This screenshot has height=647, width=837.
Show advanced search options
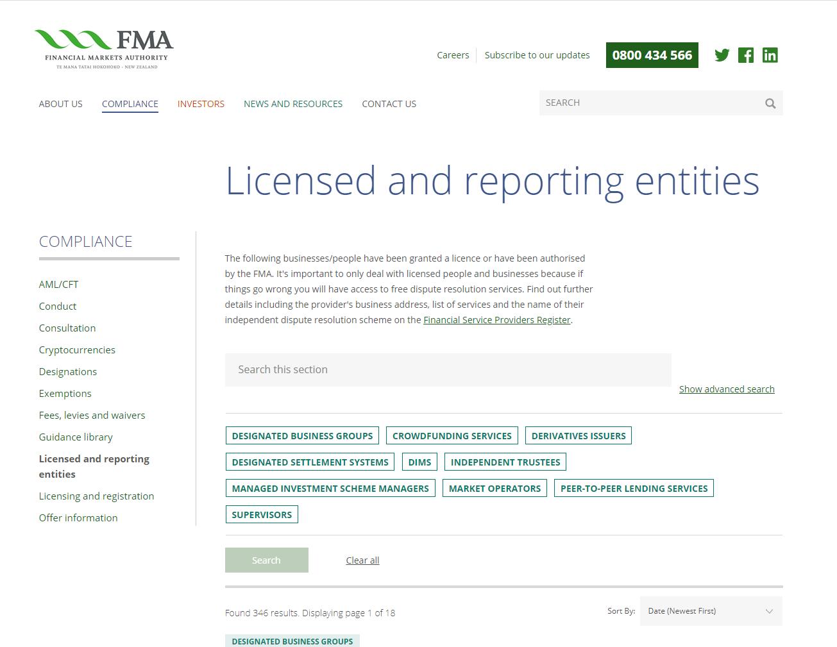(727, 389)
